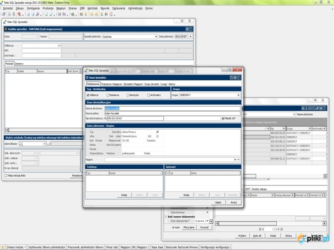Toggle the Domyślny checkbox for Adres firmowy
Viewport: 334px width, 250px height.
coord(157,132)
